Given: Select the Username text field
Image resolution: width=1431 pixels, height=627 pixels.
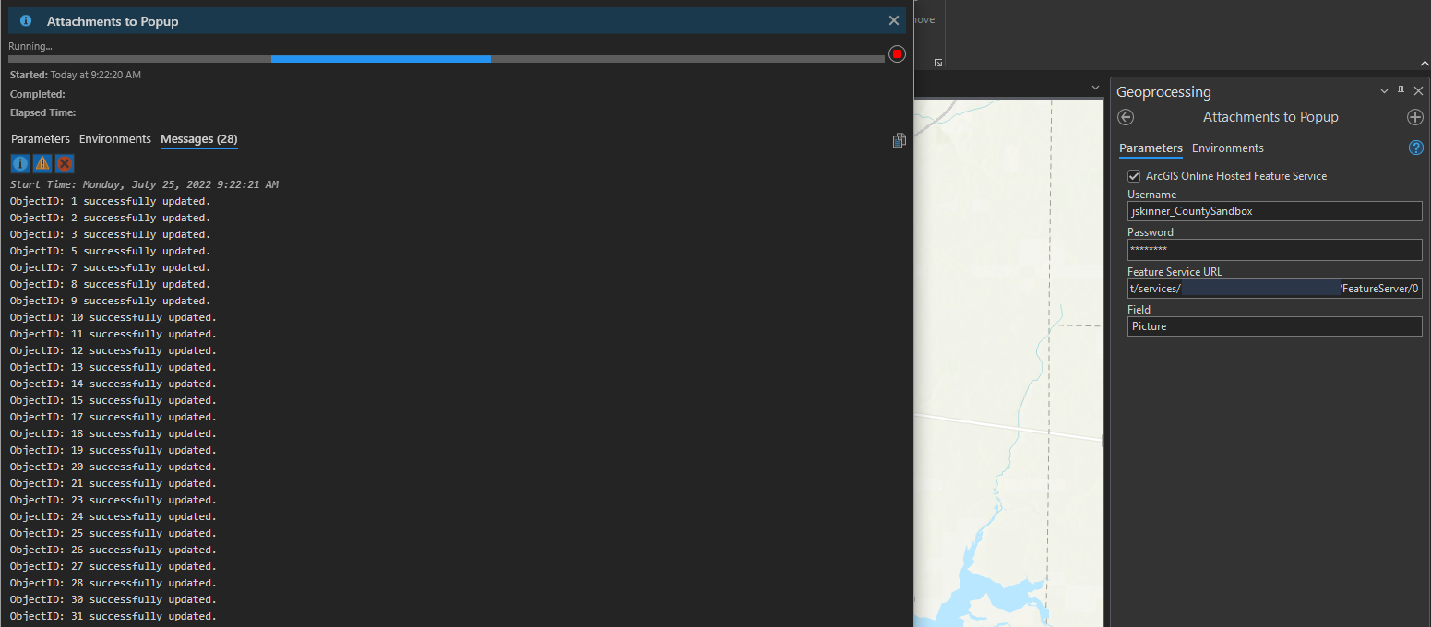Looking at the screenshot, I should (x=1274, y=211).
